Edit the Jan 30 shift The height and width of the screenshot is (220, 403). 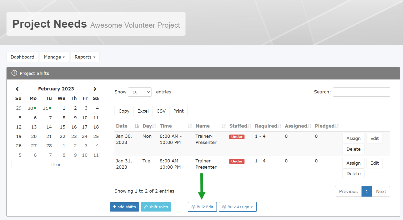coord(374,139)
